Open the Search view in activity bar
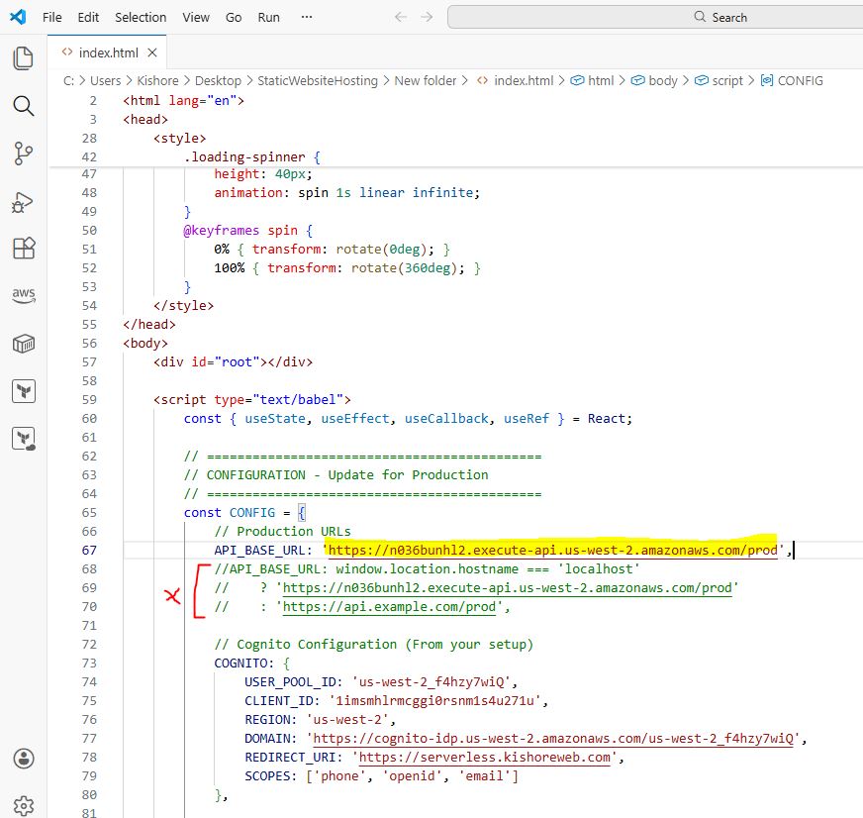The image size is (863, 818). [24, 106]
